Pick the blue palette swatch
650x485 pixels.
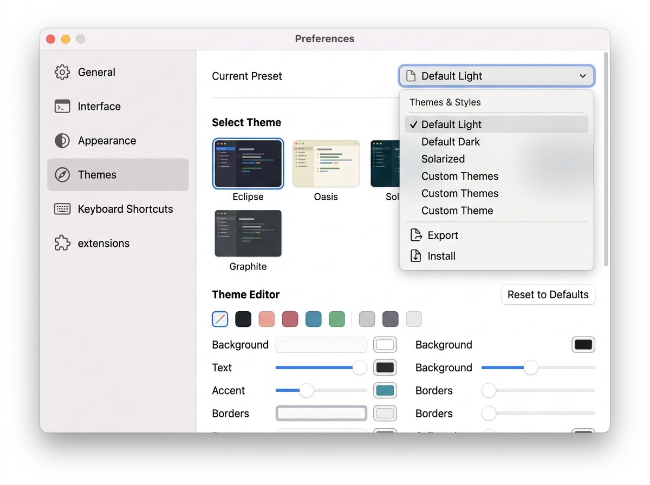click(x=314, y=319)
